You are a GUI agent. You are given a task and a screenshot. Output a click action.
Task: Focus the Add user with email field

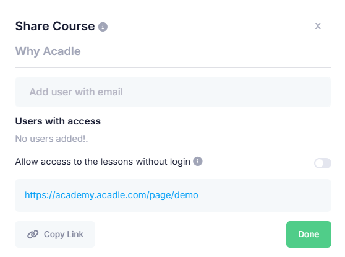pos(173,92)
